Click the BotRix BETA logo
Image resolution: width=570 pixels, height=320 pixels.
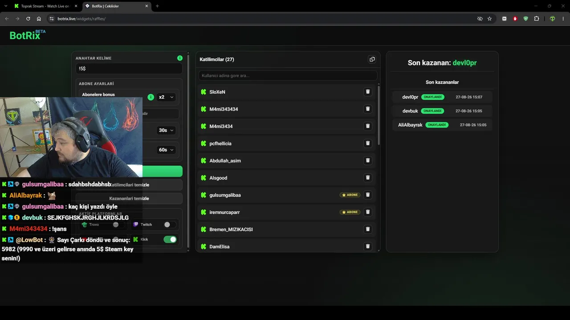28,35
